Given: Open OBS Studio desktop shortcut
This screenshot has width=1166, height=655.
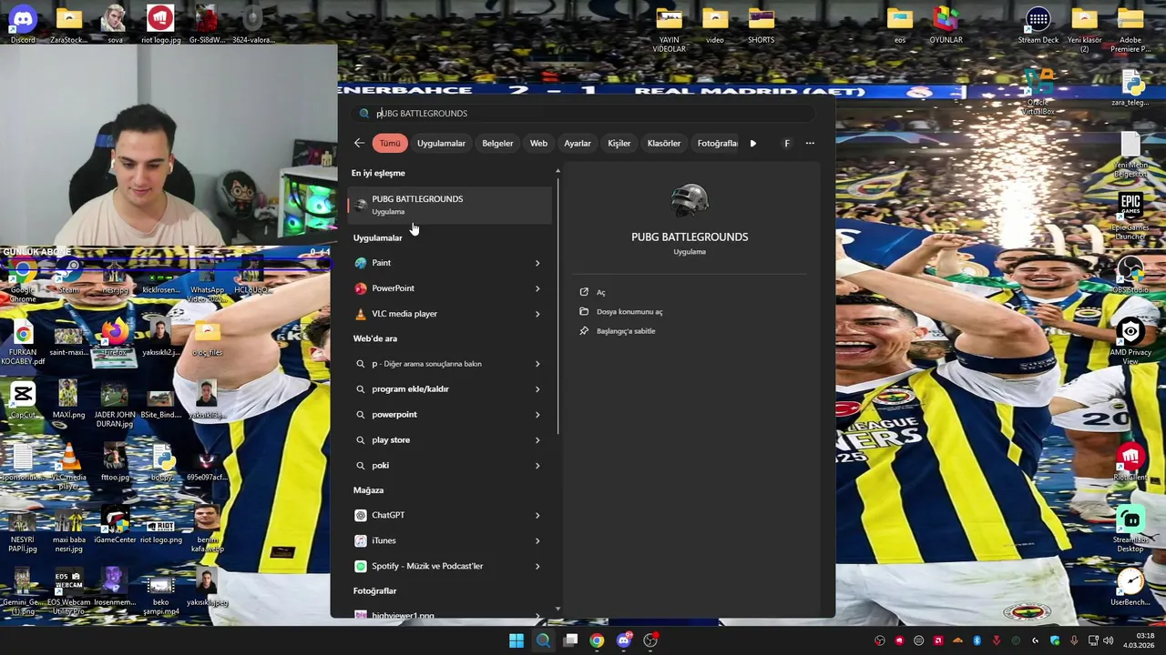Looking at the screenshot, I should click(1130, 274).
